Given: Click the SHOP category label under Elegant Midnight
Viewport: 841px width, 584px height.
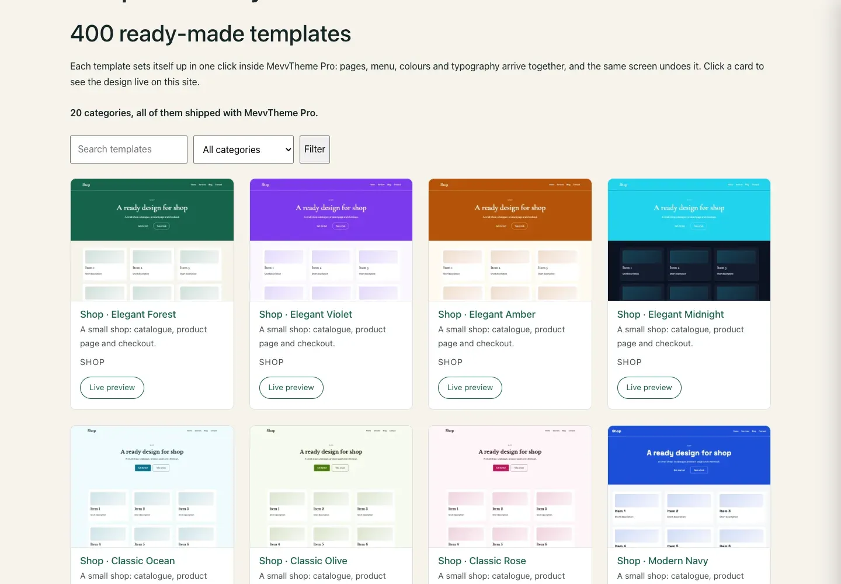Looking at the screenshot, I should (x=630, y=362).
